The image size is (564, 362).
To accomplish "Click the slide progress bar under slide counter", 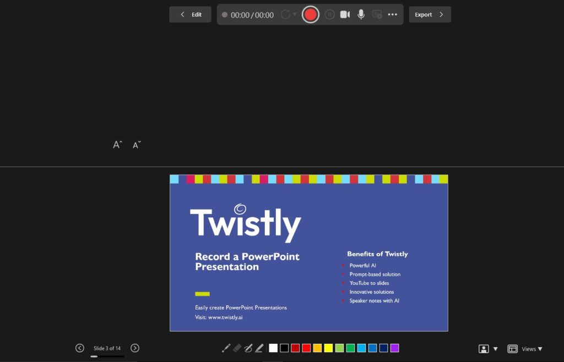I will coord(107,356).
